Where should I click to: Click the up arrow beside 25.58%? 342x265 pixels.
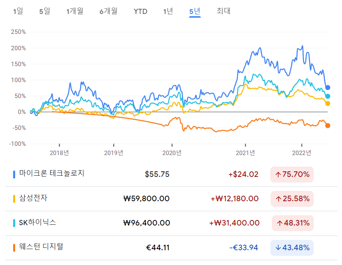coord(278,199)
